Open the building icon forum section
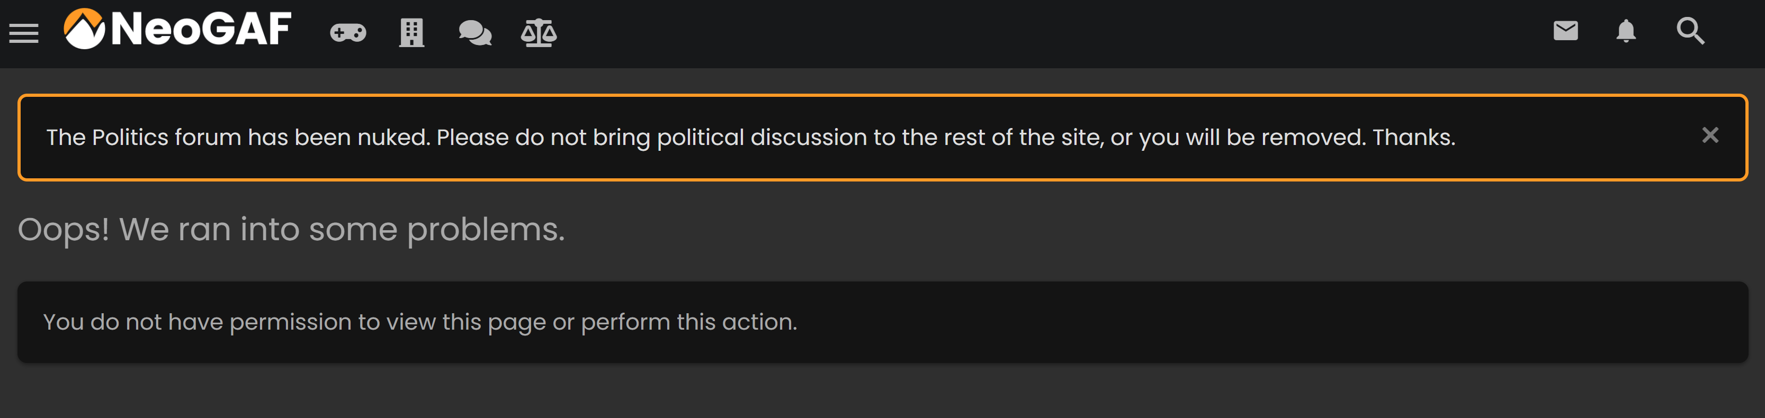This screenshot has width=1765, height=418. click(412, 32)
